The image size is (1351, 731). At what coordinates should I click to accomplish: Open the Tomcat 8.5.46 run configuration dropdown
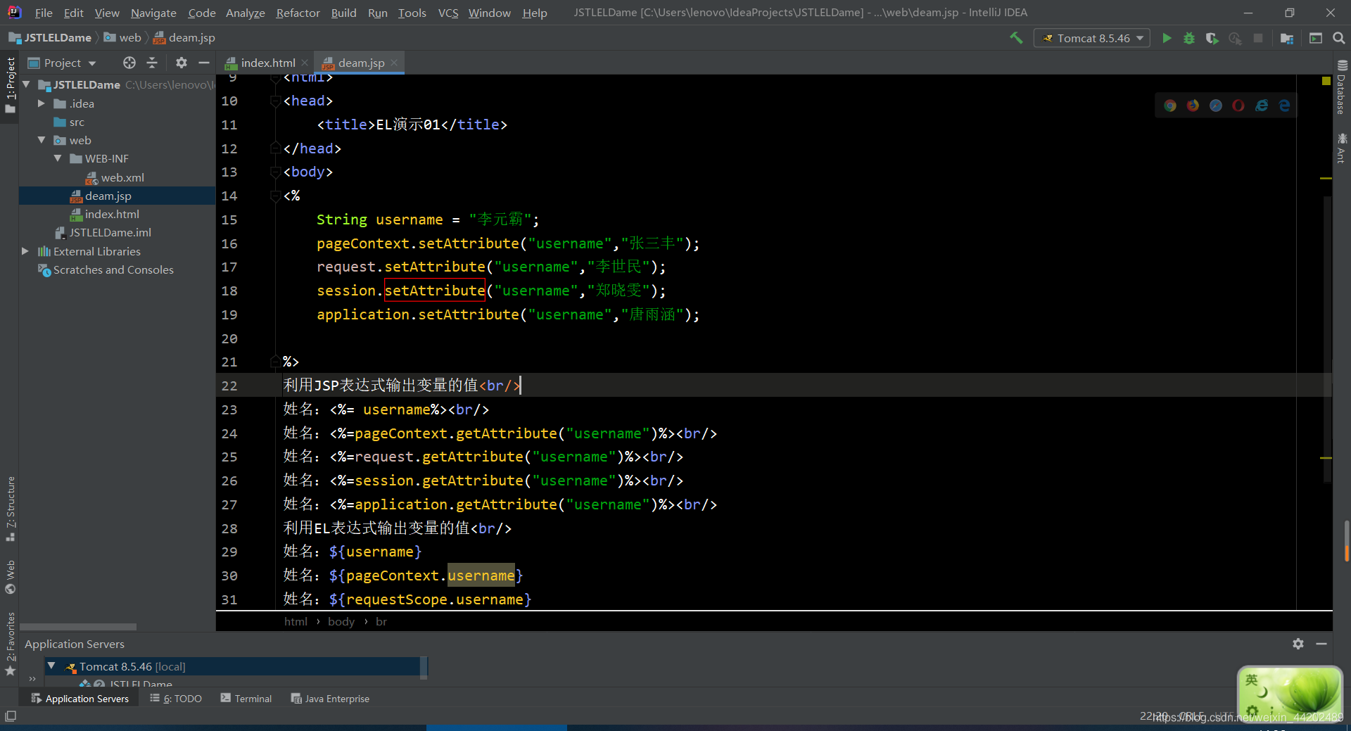[1091, 38]
